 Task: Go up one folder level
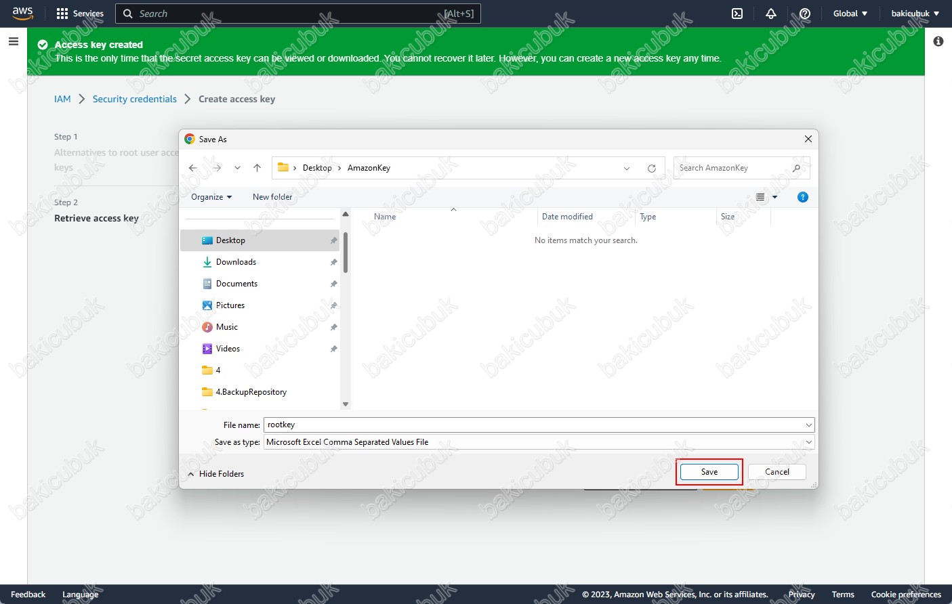point(257,168)
